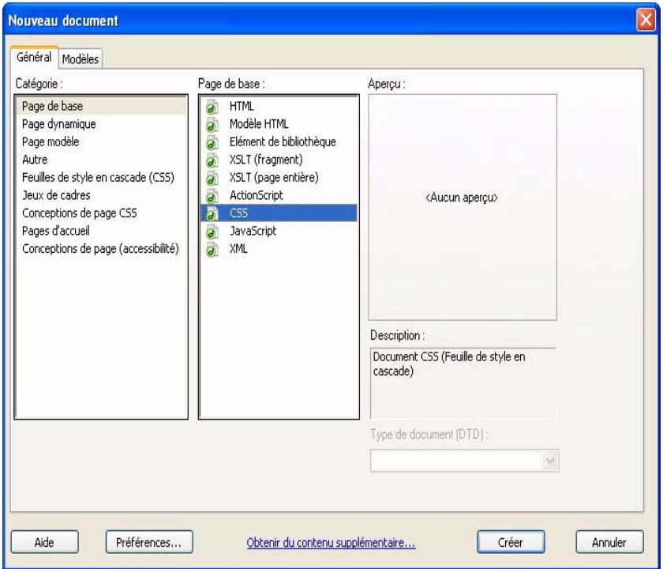Image resolution: width=663 pixels, height=569 pixels.
Task: Choose XSLT (page entière) page type
Action: tap(279, 177)
